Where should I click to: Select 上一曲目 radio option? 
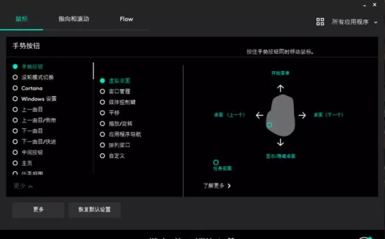point(28,110)
